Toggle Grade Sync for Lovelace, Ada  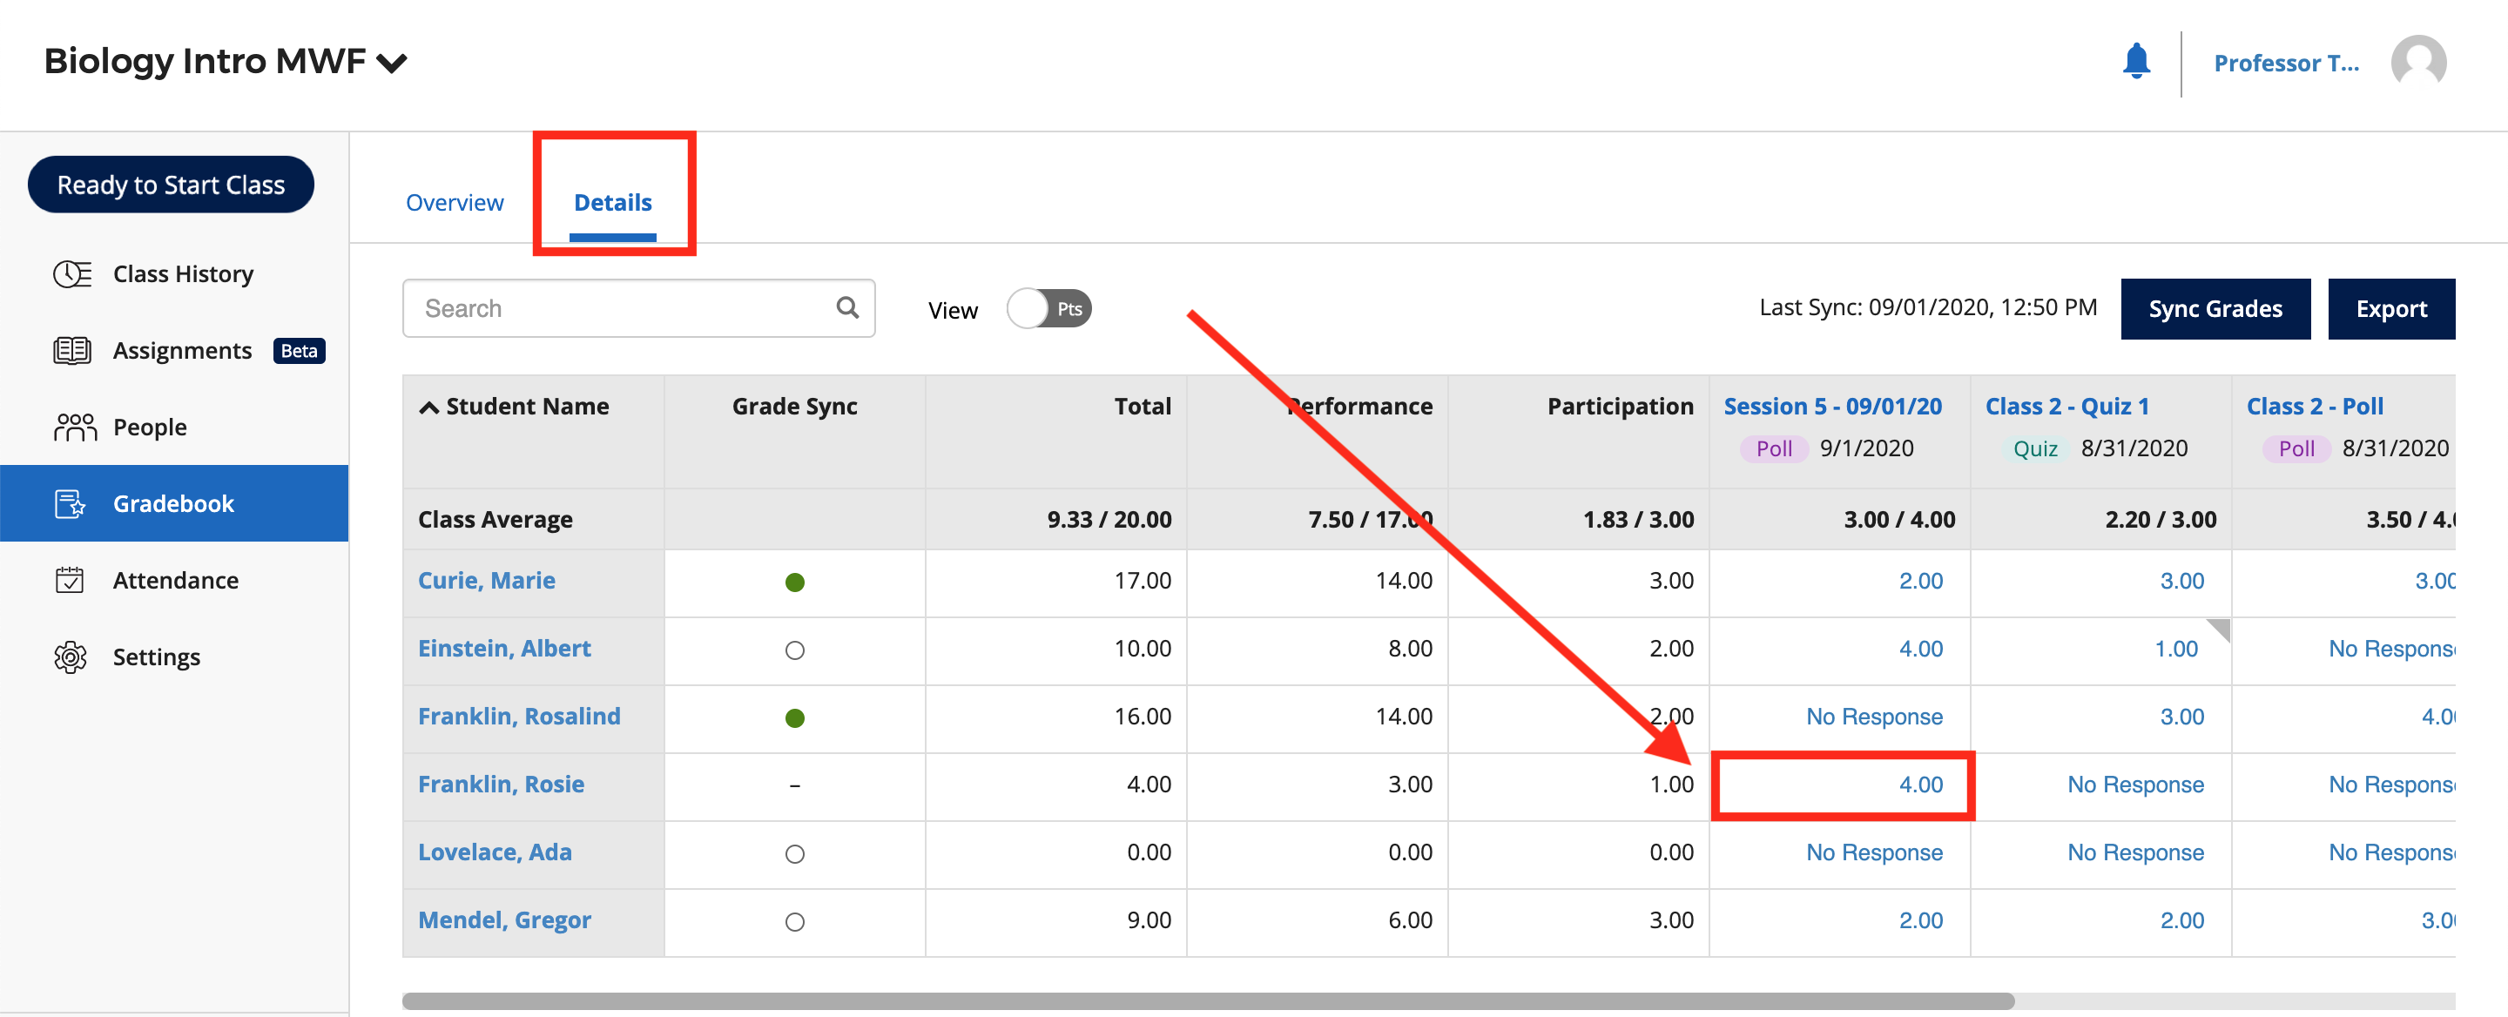click(795, 853)
